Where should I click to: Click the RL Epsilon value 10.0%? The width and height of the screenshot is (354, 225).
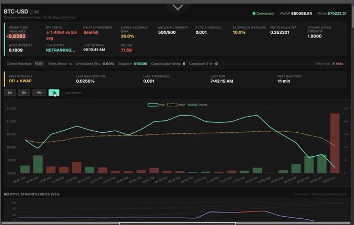pyautogui.click(x=239, y=32)
